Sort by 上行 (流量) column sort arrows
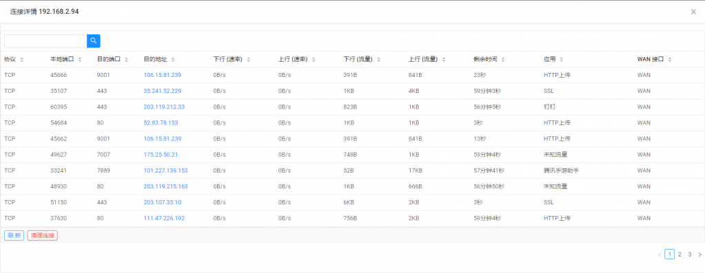Viewport: 705px width, 273px height. [x=444, y=60]
